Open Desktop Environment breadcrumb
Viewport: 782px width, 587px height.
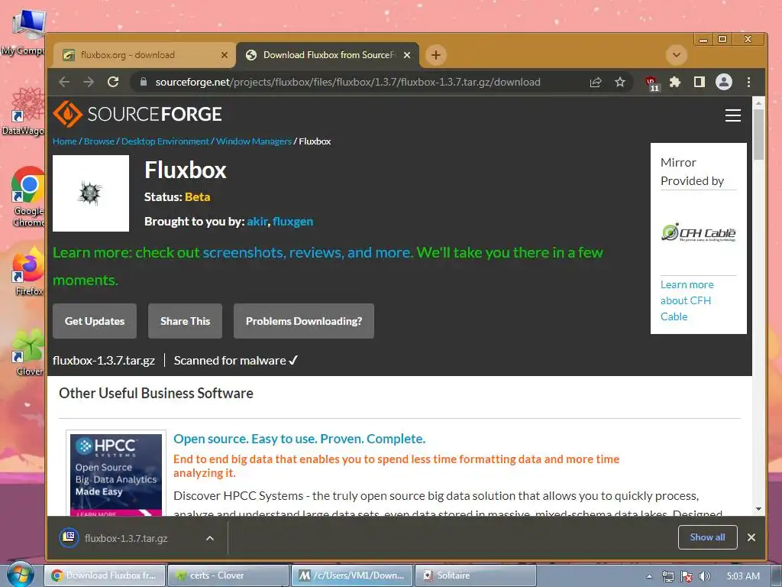(165, 141)
